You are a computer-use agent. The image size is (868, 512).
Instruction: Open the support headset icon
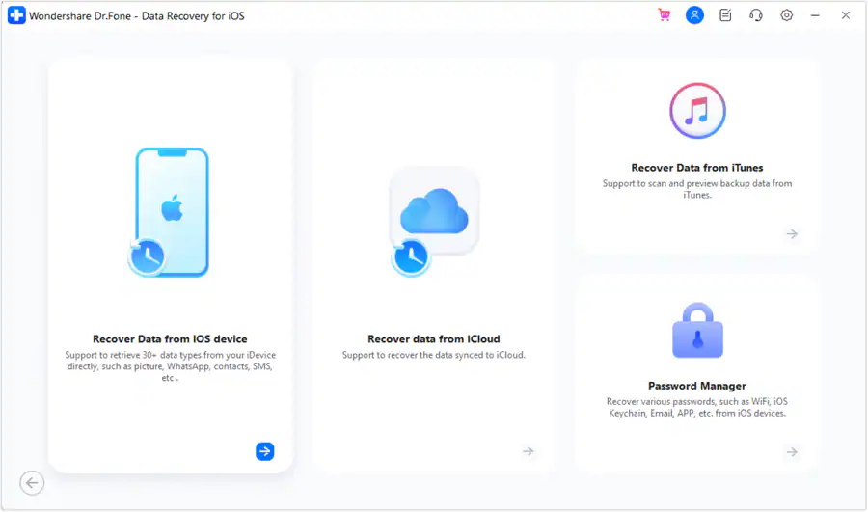click(755, 15)
